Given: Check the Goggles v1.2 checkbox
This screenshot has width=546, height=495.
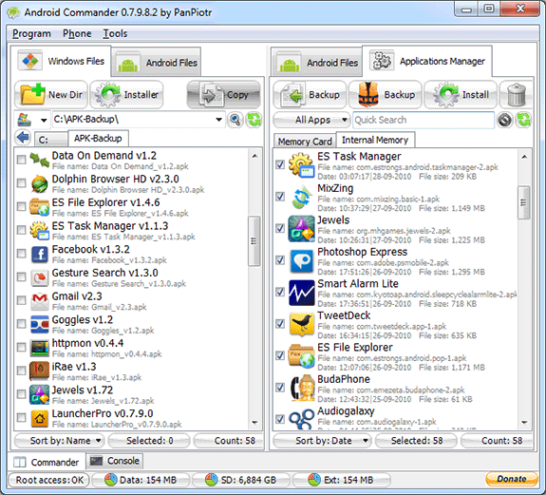Looking at the screenshot, I should coord(22,324).
